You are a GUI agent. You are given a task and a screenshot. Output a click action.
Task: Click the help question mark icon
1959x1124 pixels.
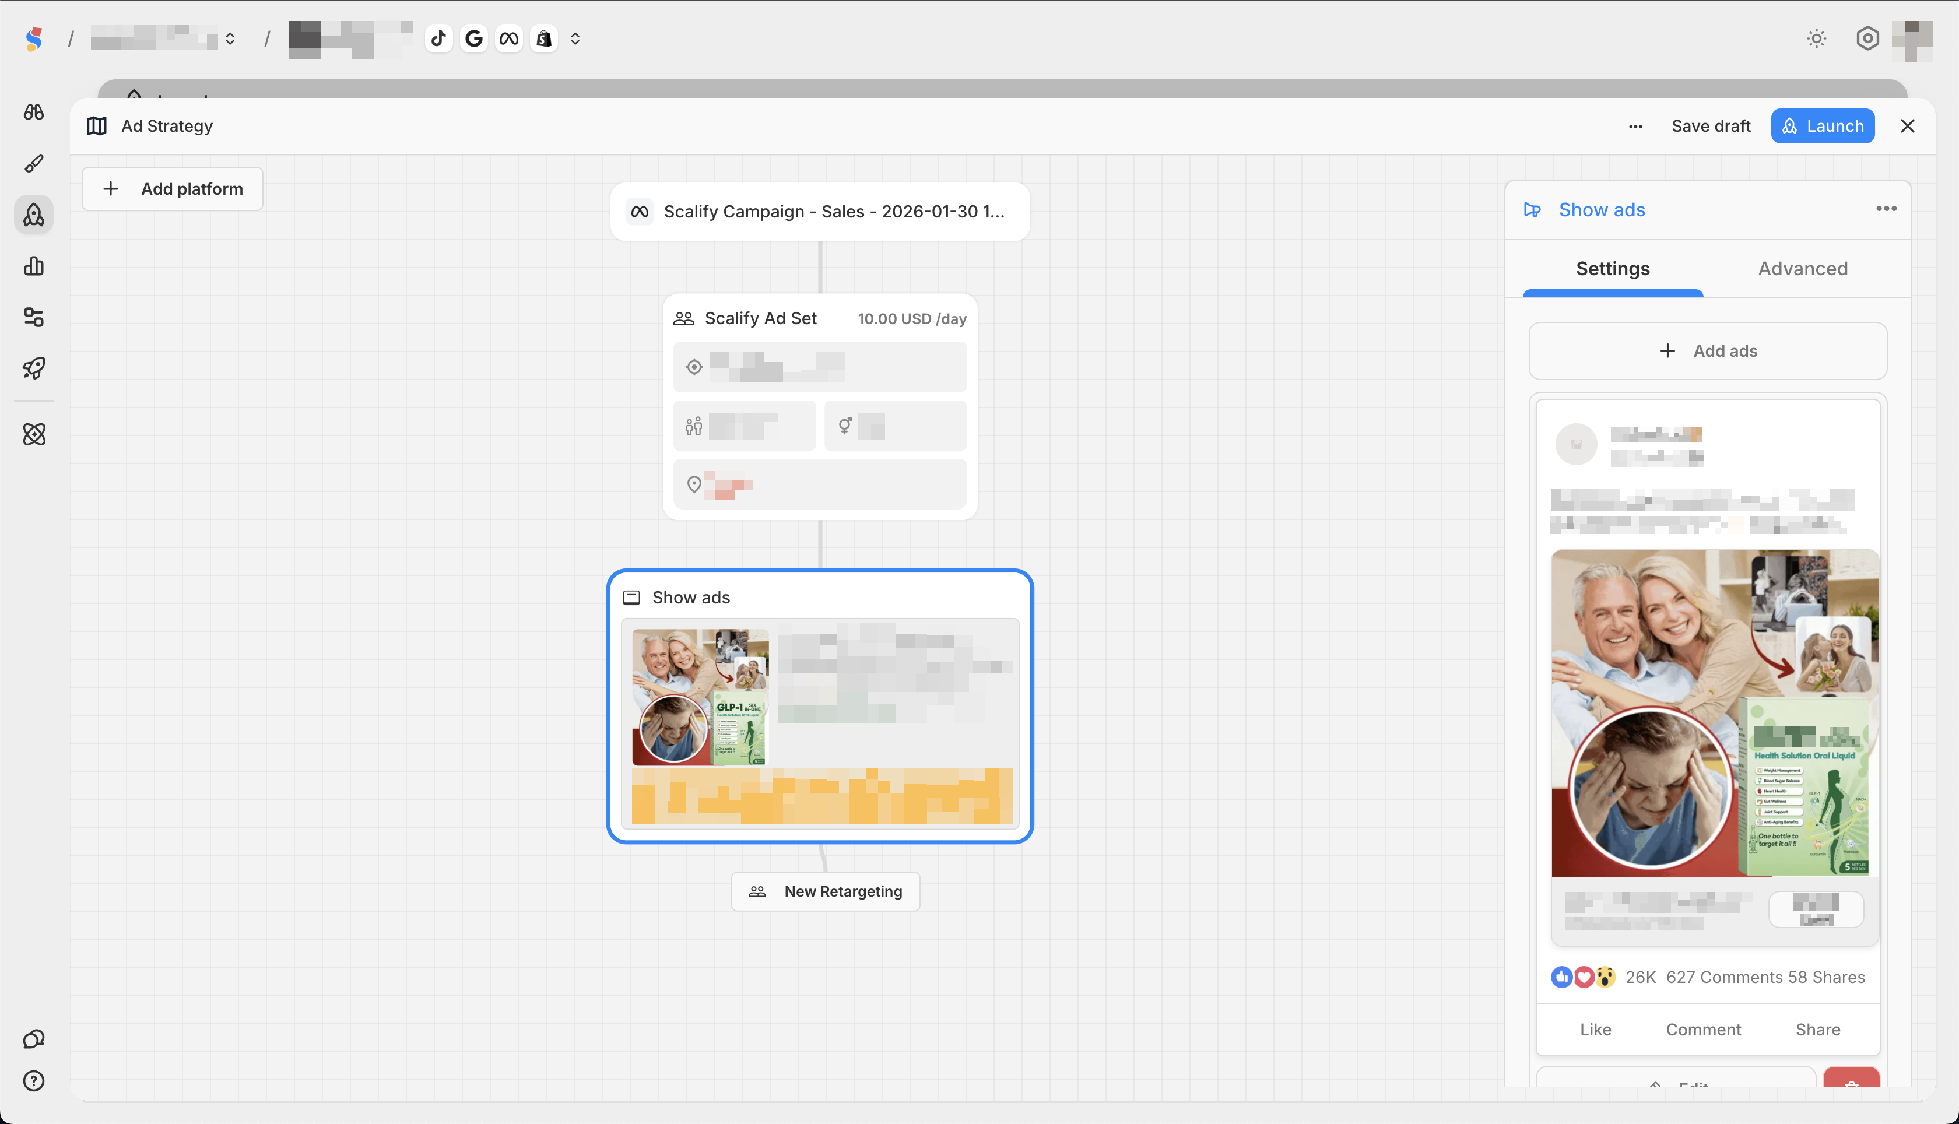pyautogui.click(x=34, y=1081)
